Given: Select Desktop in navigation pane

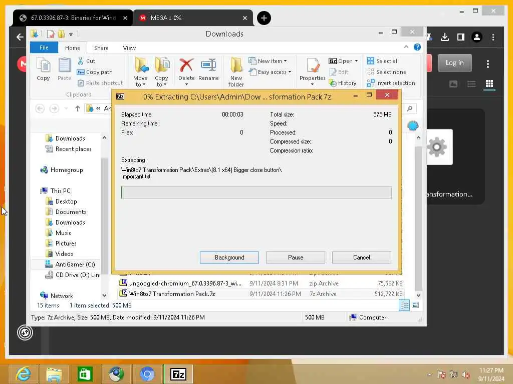Looking at the screenshot, I should click(62, 201).
